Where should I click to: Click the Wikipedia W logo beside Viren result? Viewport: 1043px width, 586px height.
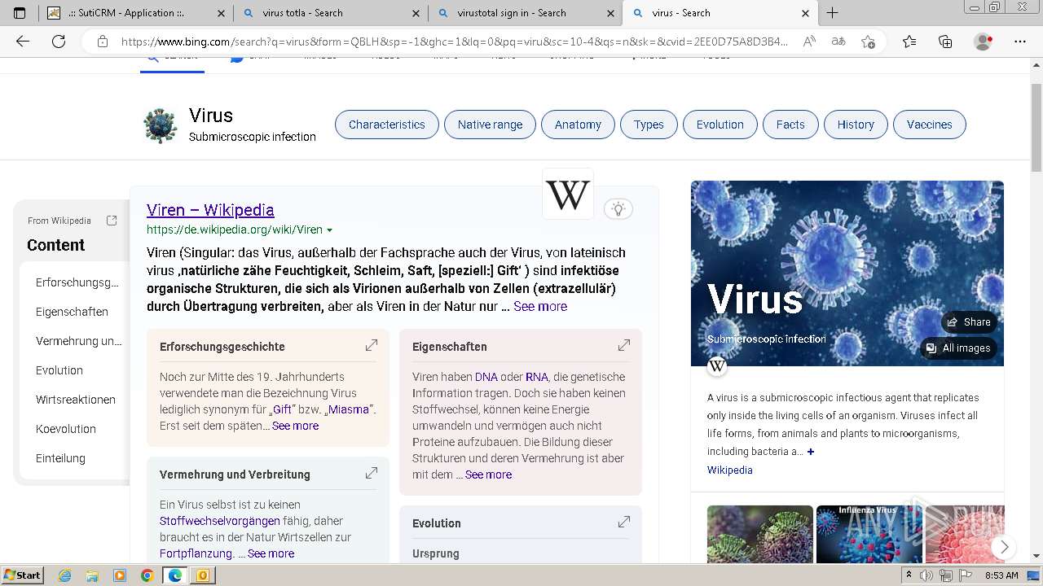coord(568,195)
